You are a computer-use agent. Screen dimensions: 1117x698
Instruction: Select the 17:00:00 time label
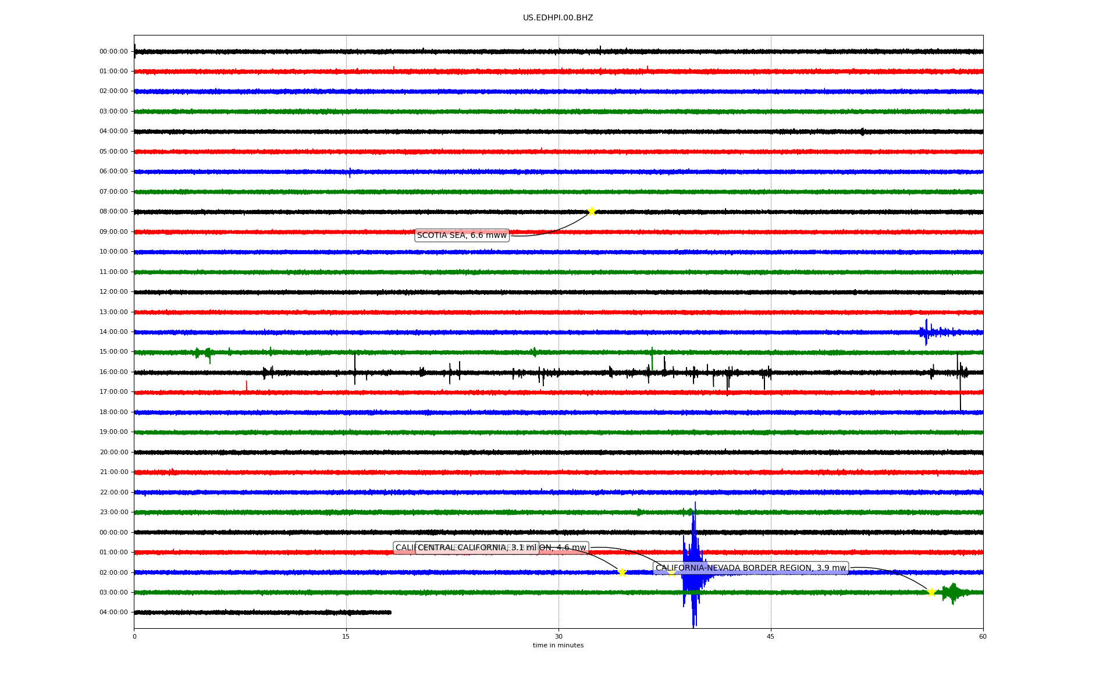(x=113, y=392)
